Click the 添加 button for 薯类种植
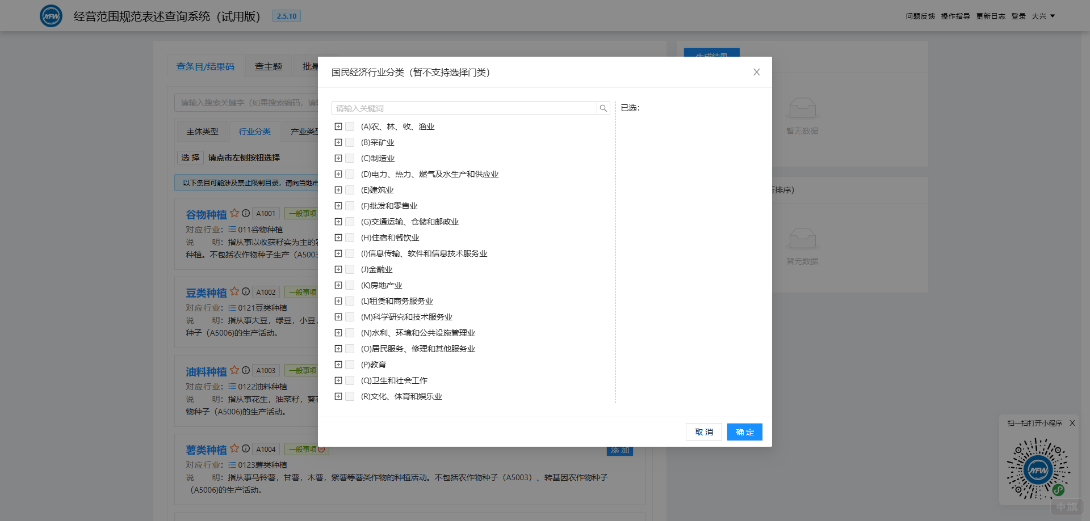Viewport: 1090px width, 521px height. [619, 450]
